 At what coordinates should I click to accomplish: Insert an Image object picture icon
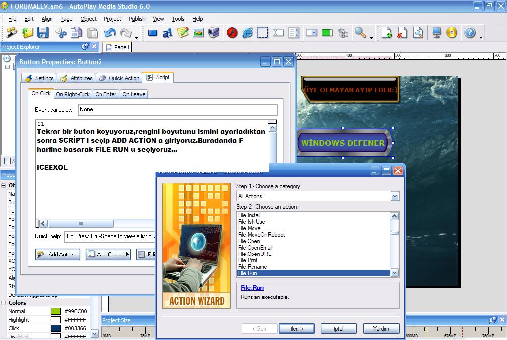click(x=198, y=33)
